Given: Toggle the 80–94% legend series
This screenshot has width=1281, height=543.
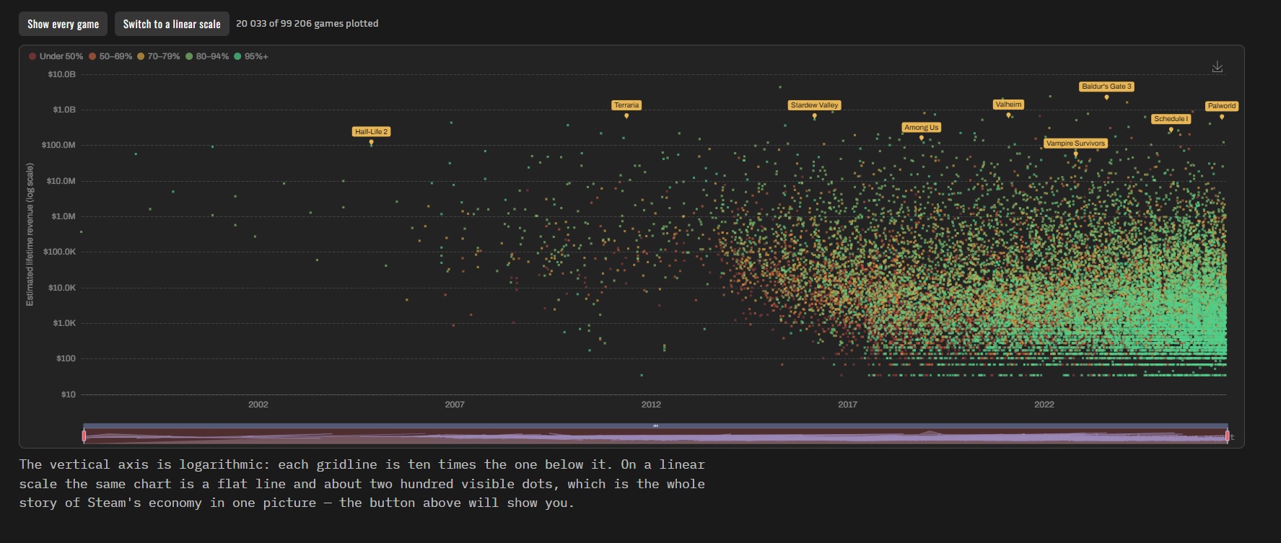Looking at the screenshot, I should point(207,56).
